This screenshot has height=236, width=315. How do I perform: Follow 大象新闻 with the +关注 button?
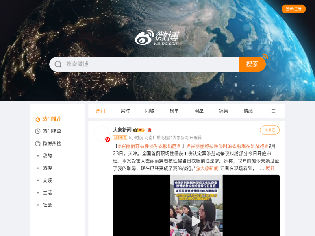pyautogui.click(x=270, y=130)
